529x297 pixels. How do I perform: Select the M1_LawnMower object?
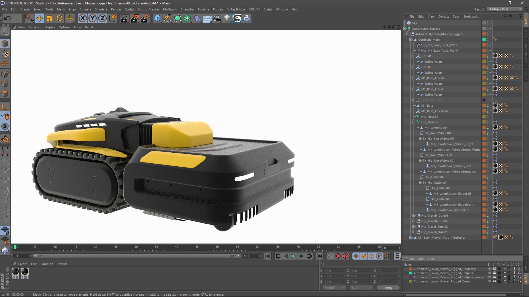[436, 128]
